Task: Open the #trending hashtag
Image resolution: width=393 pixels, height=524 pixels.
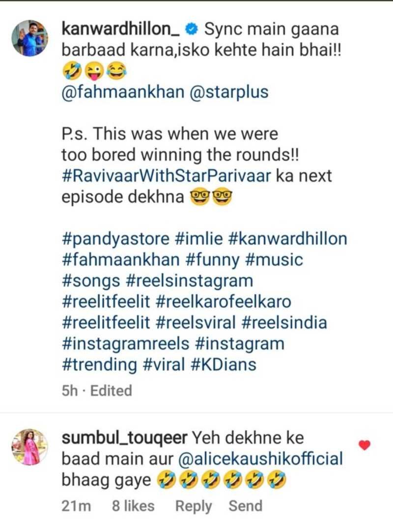Action: pyautogui.click(x=100, y=365)
